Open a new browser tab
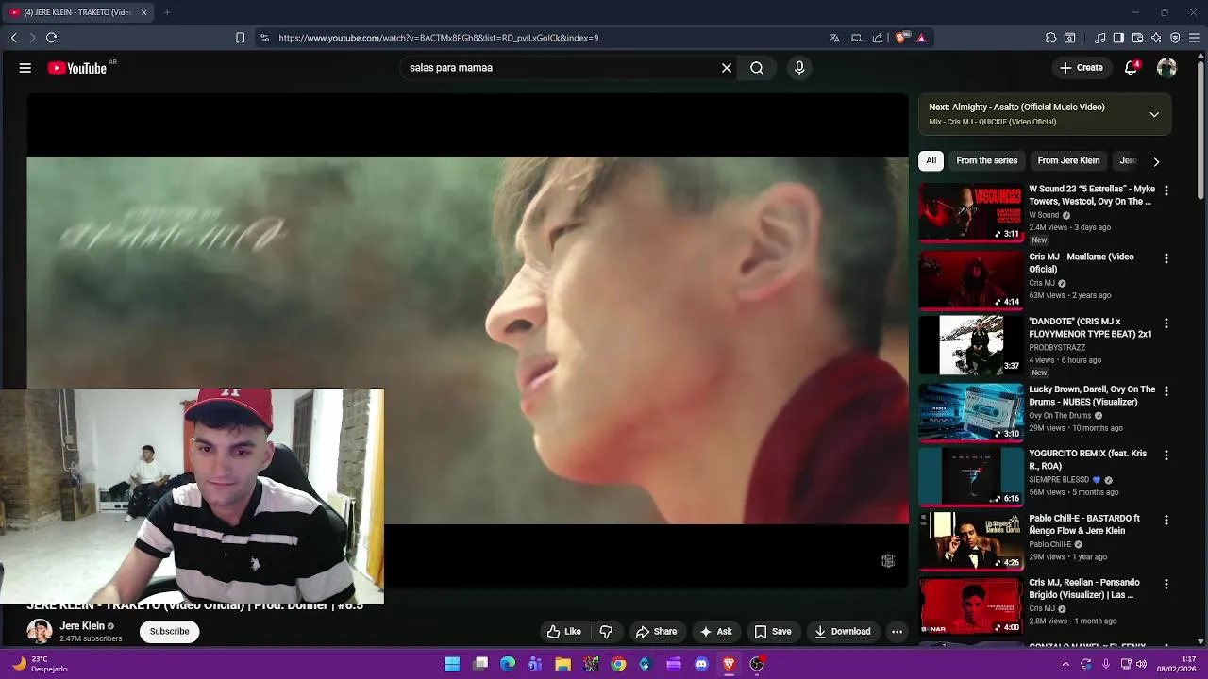The image size is (1208, 679). (x=167, y=12)
